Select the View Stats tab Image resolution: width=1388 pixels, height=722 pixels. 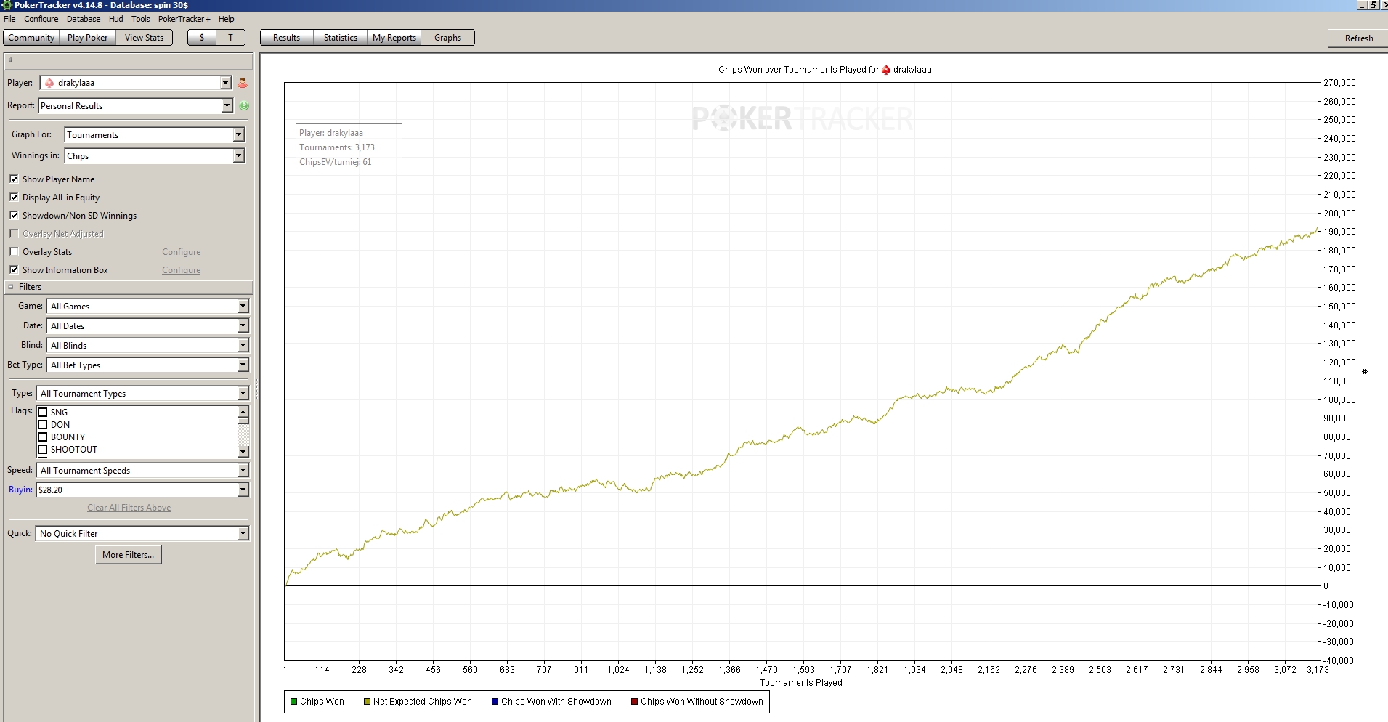pos(144,38)
